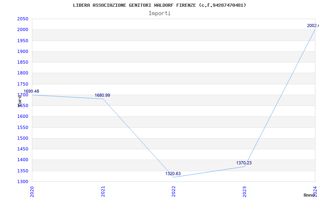Click the 1550 y-axis value
319x199 pixels.
point(23,127)
